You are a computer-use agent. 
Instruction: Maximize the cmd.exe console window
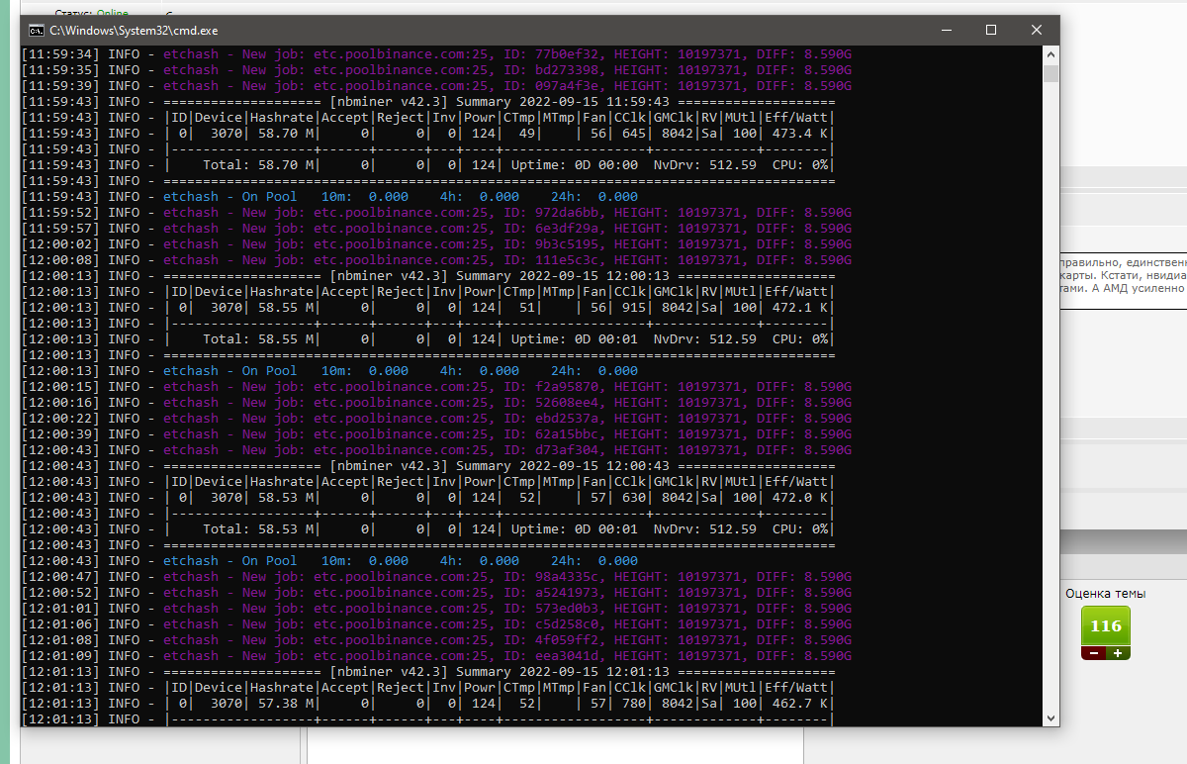[x=991, y=31]
